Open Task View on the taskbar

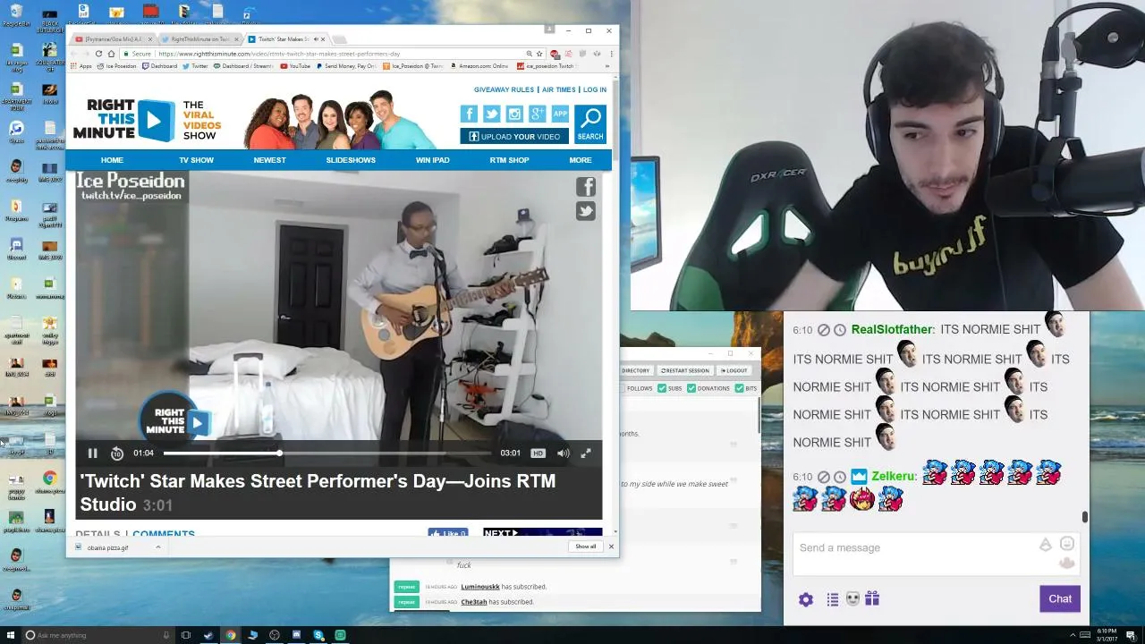coord(186,635)
